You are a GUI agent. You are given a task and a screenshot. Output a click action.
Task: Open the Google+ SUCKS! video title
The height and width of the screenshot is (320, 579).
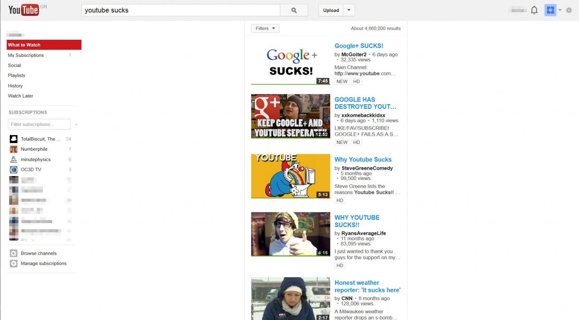click(359, 46)
